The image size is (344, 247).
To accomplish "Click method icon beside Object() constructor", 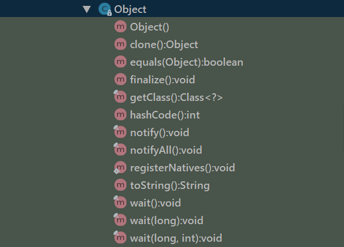I will coord(121,26).
